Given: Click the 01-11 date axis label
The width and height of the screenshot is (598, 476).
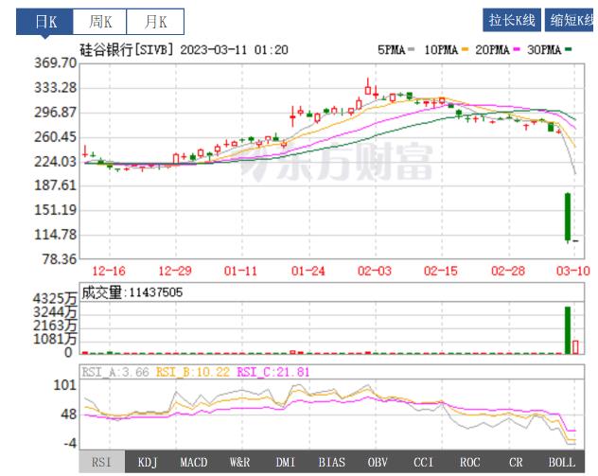Looking at the screenshot, I should (x=240, y=271).
